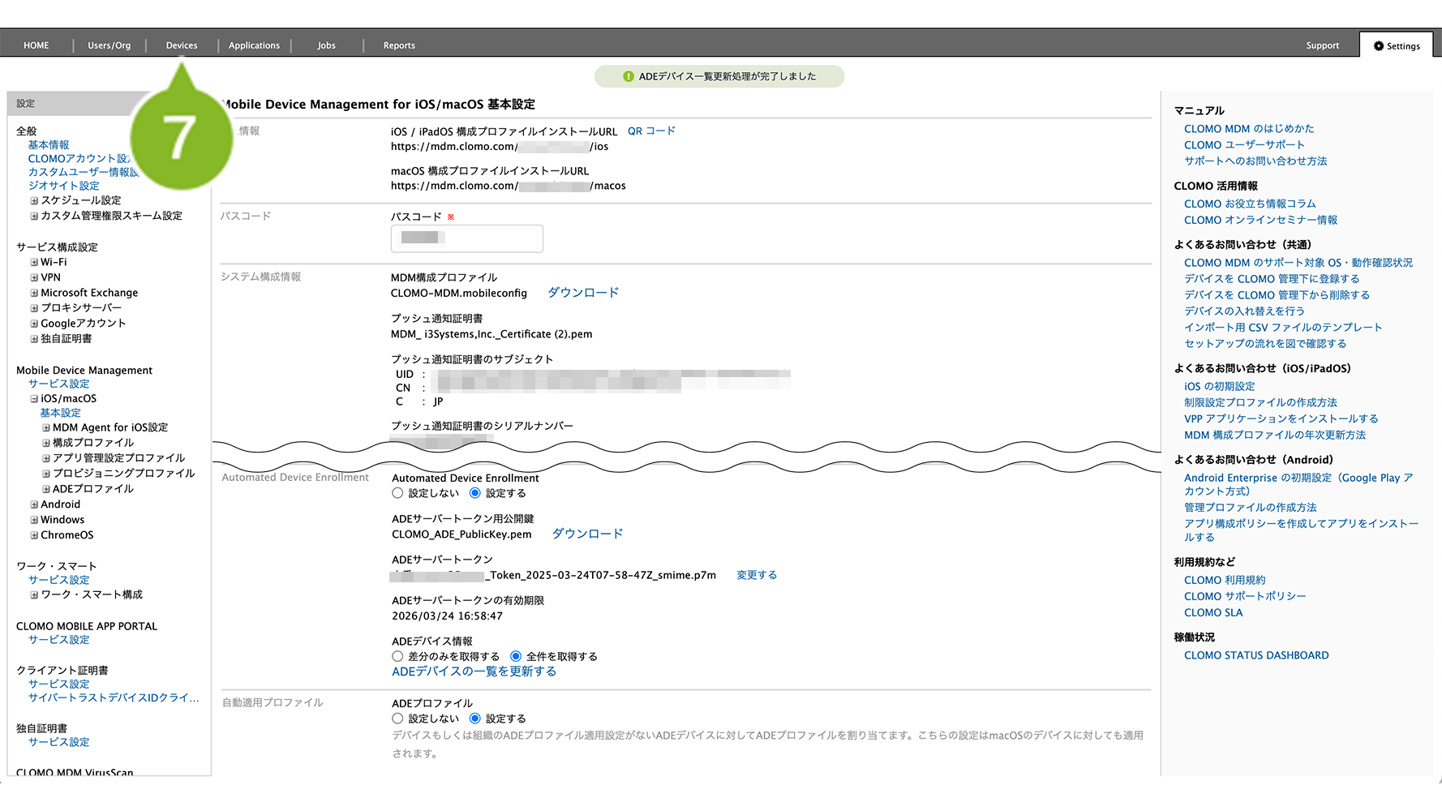Open the Settings gear tab

[x=1397, y=46]
